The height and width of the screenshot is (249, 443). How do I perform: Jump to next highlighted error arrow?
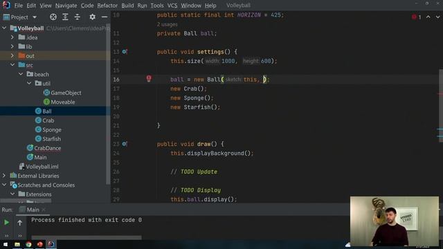point(437,17)
